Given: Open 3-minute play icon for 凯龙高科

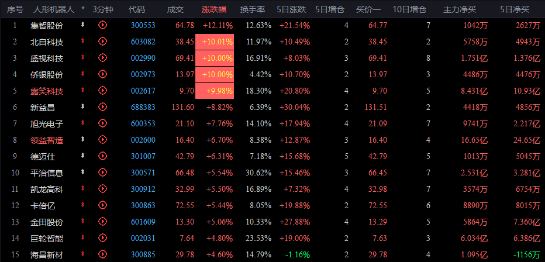Looking at the screenshot, I should [102, 188].
